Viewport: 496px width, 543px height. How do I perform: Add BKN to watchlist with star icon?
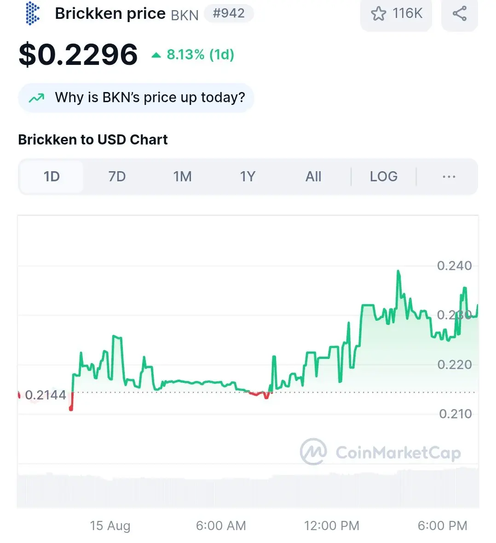[378, 14]
